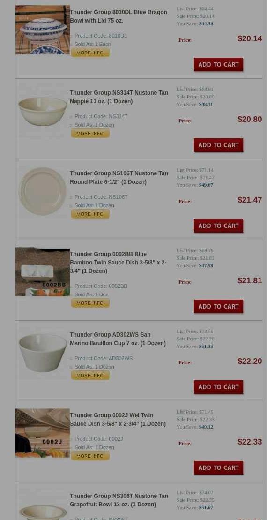Open More Info for product 0002J
The width and height of the screenshot is (267, 520).
coord(90,456)
